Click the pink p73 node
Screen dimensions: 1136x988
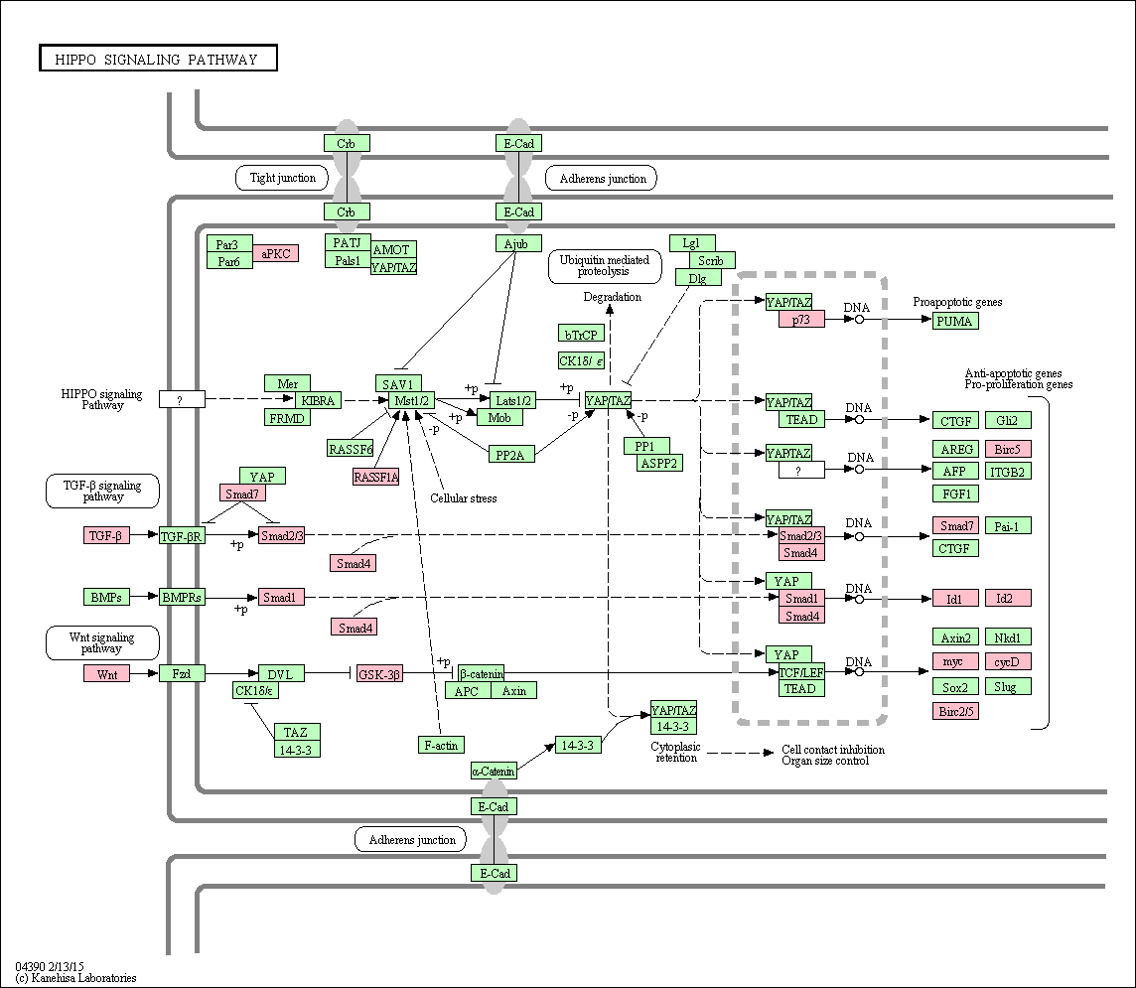point(801,319)
